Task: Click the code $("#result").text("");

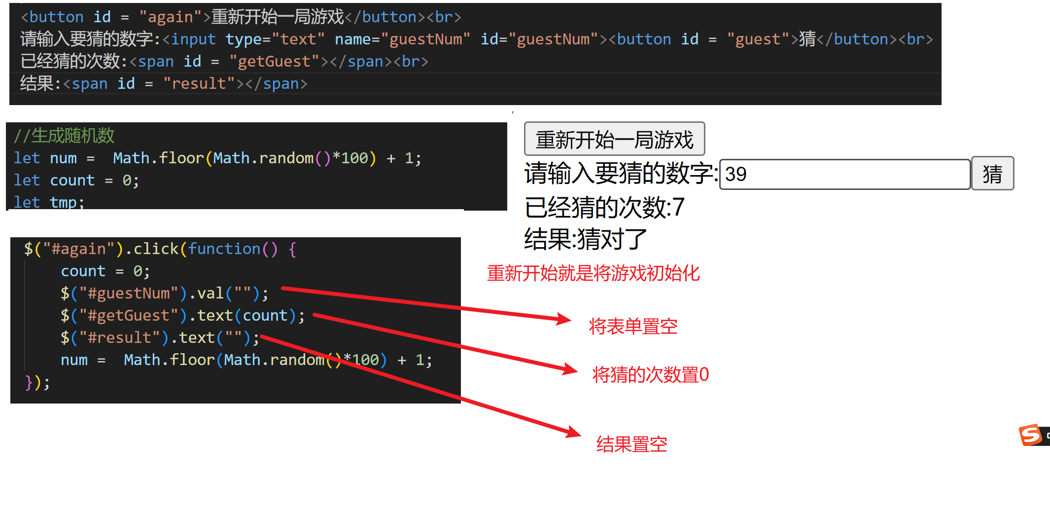Action: [x=160, y=337]
